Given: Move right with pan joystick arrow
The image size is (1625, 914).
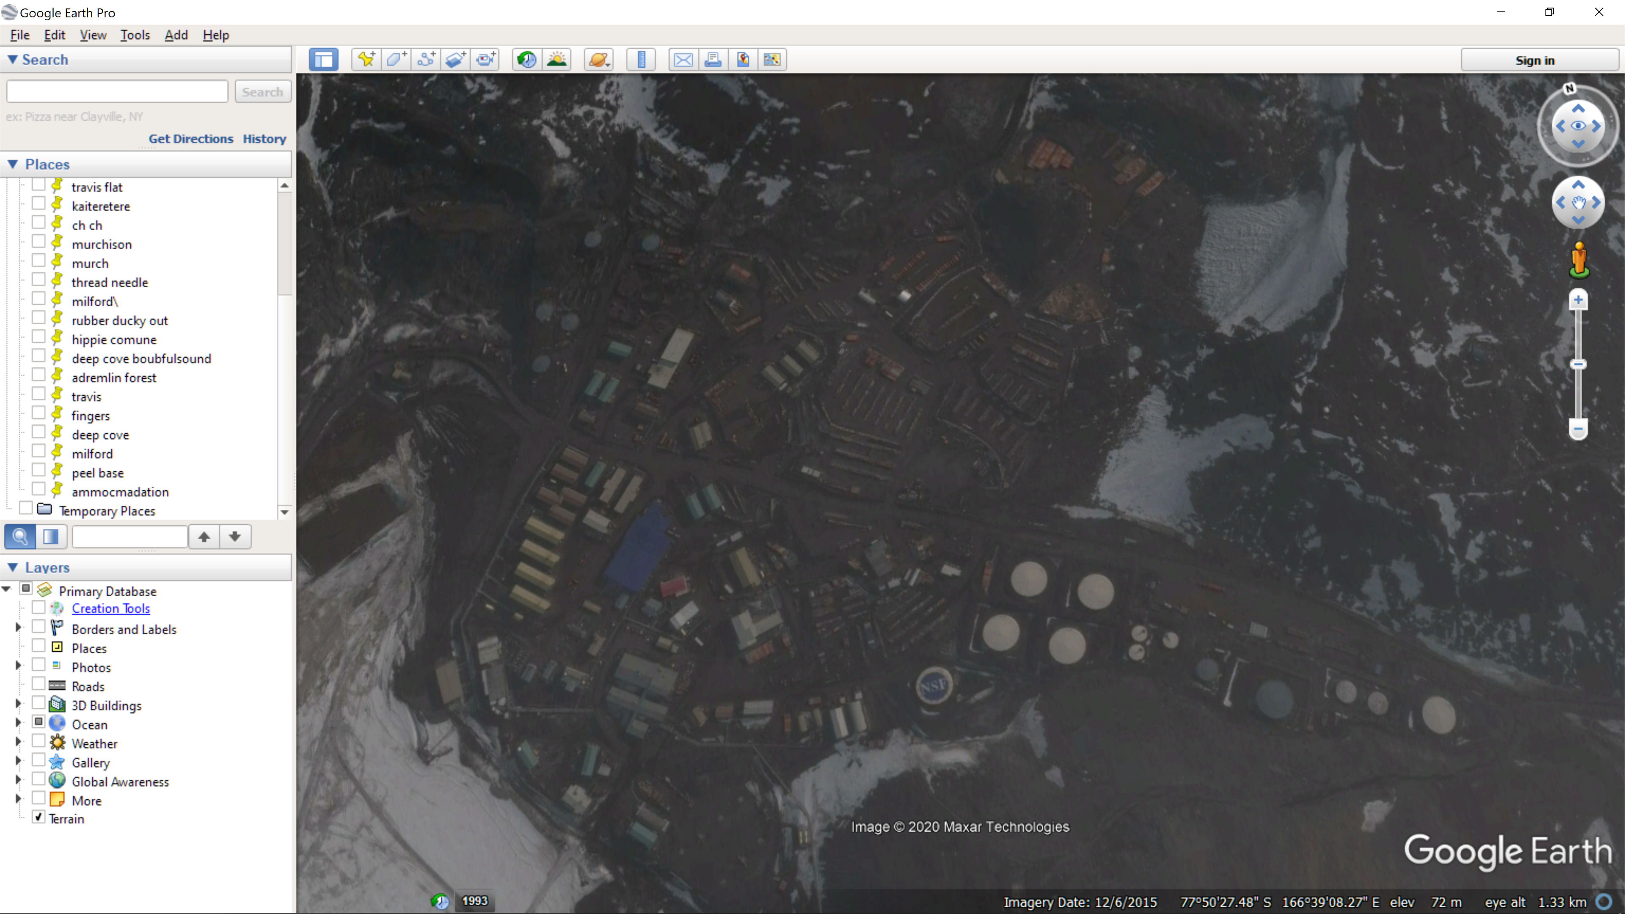Looking at the screenshot, I should 1597,203.
